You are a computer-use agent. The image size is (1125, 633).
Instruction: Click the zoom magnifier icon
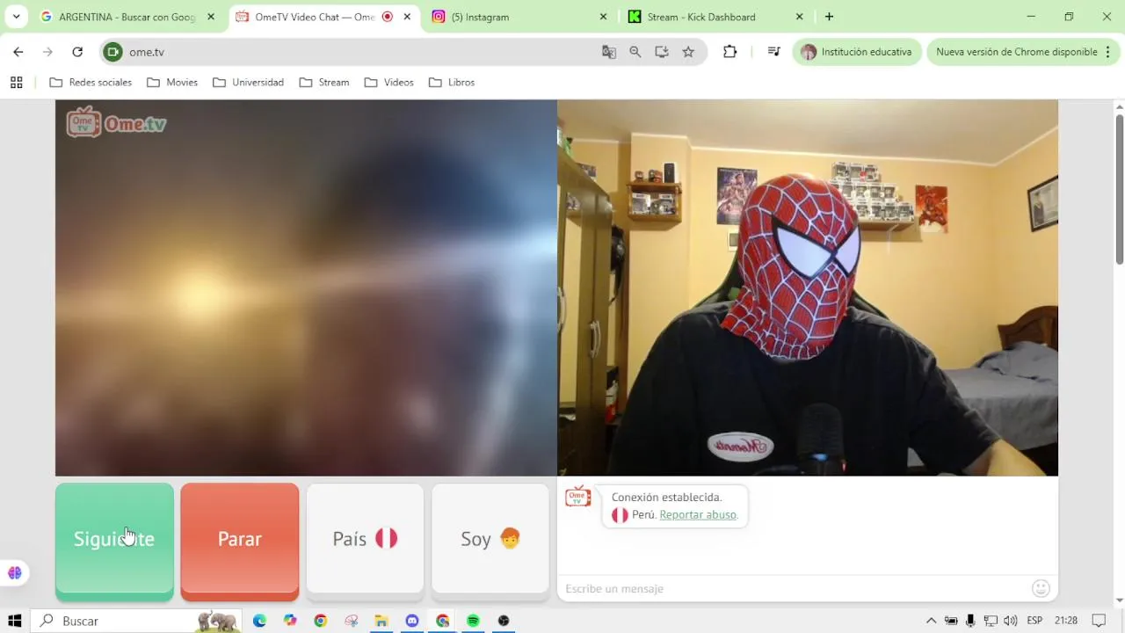coord(635,52)
